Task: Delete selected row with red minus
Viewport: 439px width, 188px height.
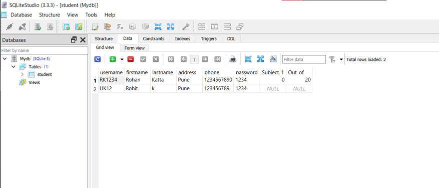Action: [x=131, y=59]
